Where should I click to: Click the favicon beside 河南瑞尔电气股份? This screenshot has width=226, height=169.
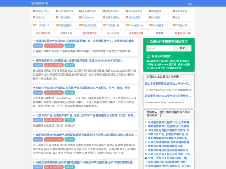tap(146, 166)
